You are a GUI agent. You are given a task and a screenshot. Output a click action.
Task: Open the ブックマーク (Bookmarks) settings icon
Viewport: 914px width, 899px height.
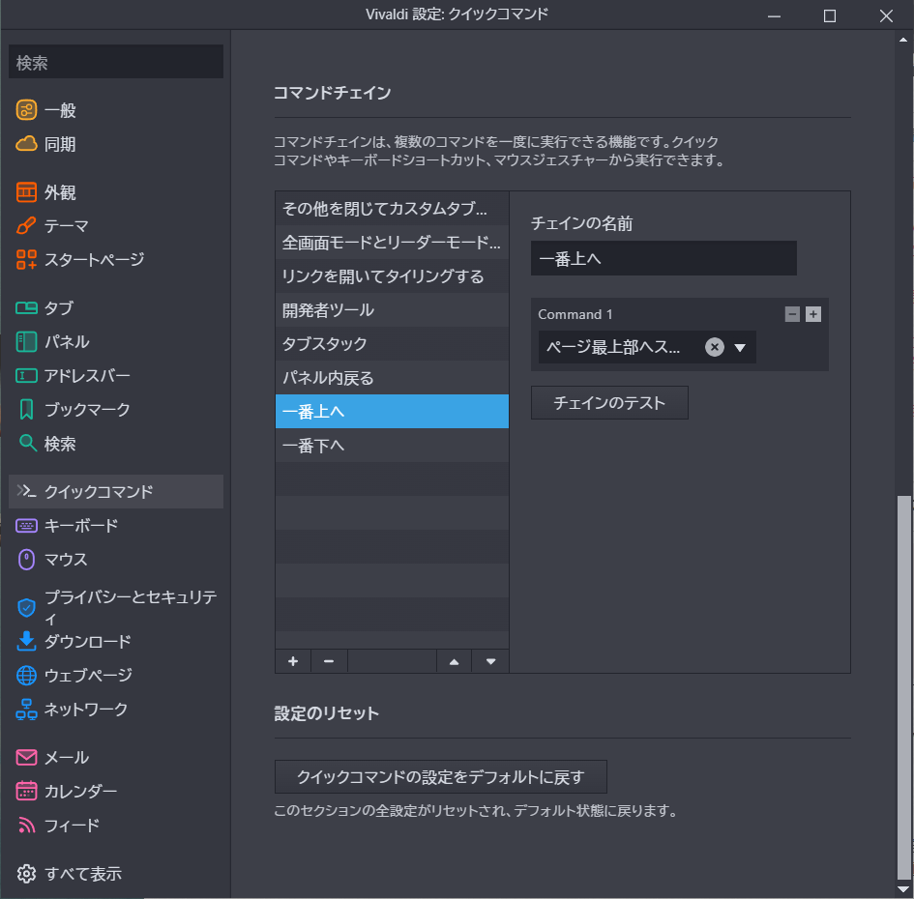click(27, 409)
